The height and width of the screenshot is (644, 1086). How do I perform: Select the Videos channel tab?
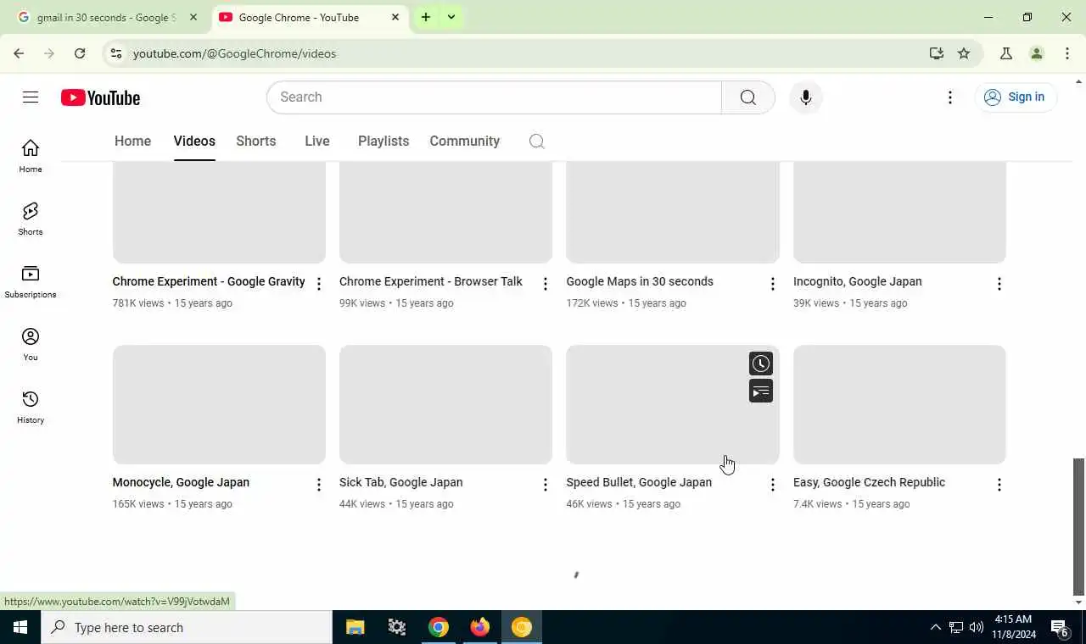[194, 142]
